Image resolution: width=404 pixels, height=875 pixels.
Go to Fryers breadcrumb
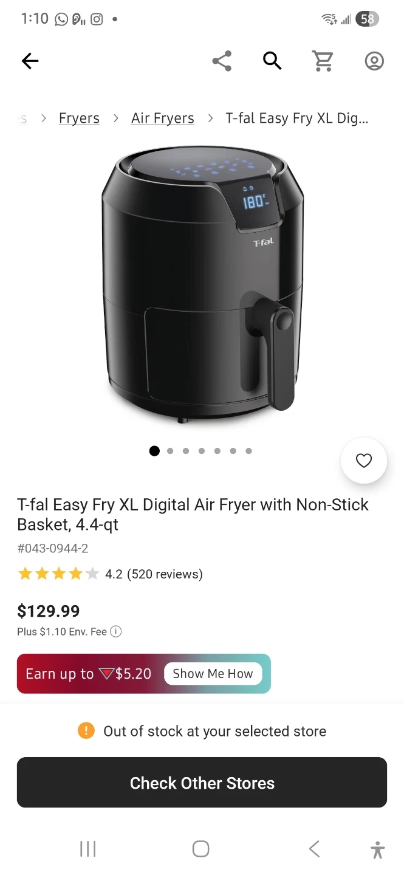pyautogui.click(x=79, y=118)
